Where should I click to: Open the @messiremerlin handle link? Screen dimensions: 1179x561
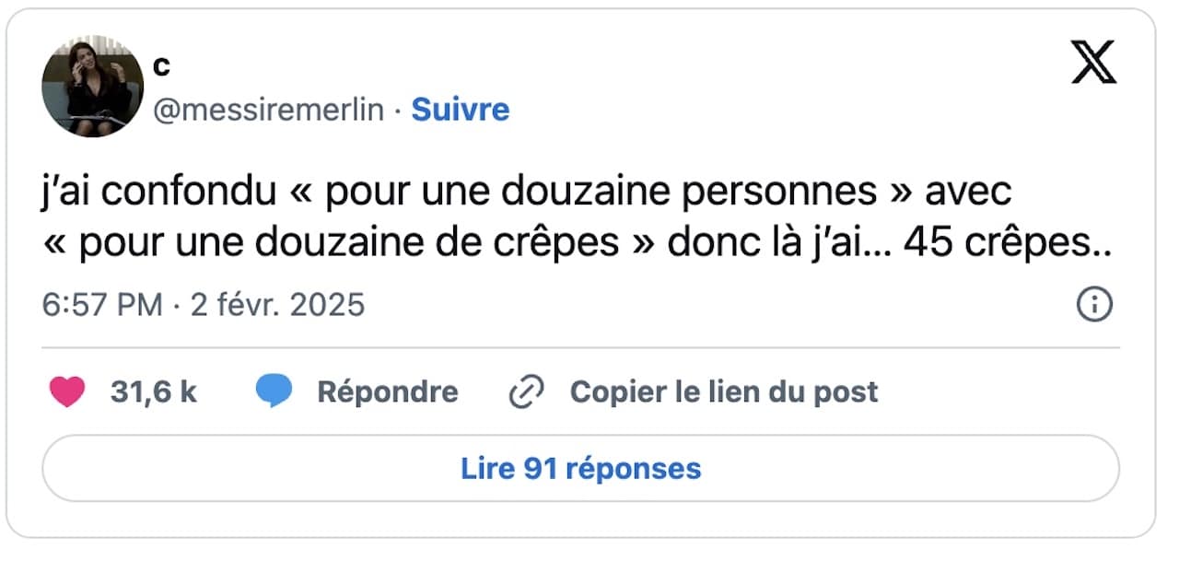[x=267, y=110]
